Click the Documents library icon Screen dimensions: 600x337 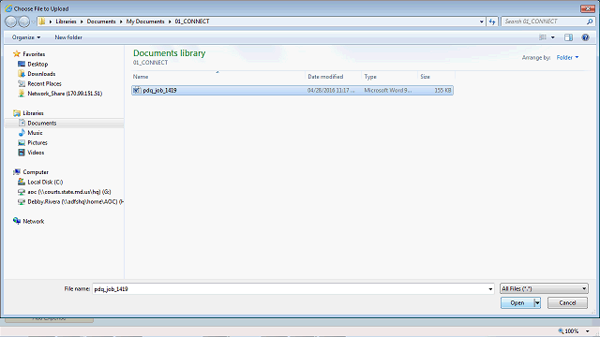click(x=22, y=123)
